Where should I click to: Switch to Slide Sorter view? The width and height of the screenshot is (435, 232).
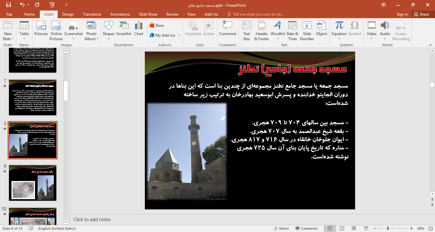click(x=342, y=228)
